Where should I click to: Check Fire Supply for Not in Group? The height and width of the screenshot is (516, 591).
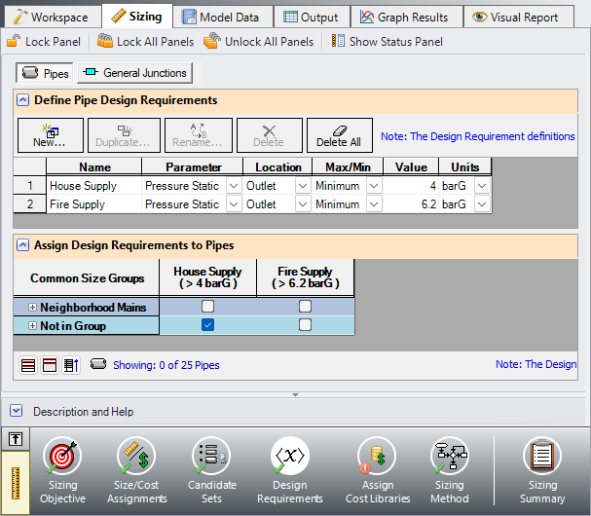(305, 325)
